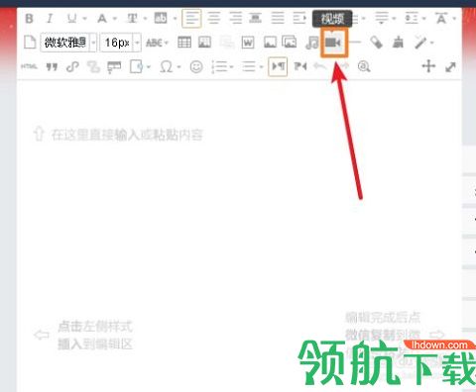Viewport: 476px width, 392px height.
Task: Insert a hyperlink with chain icon
Action: pos(72,67)
